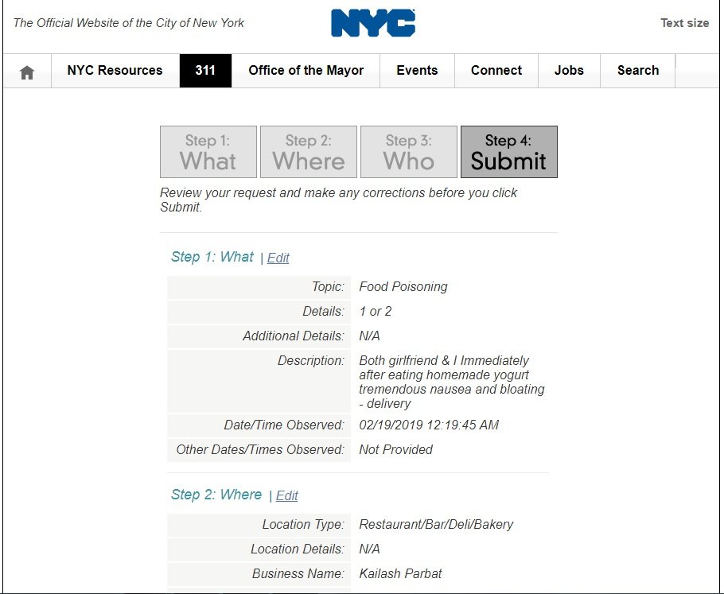Open the Text size option
This screenshot has width=724, height=594.
(684, 23)
